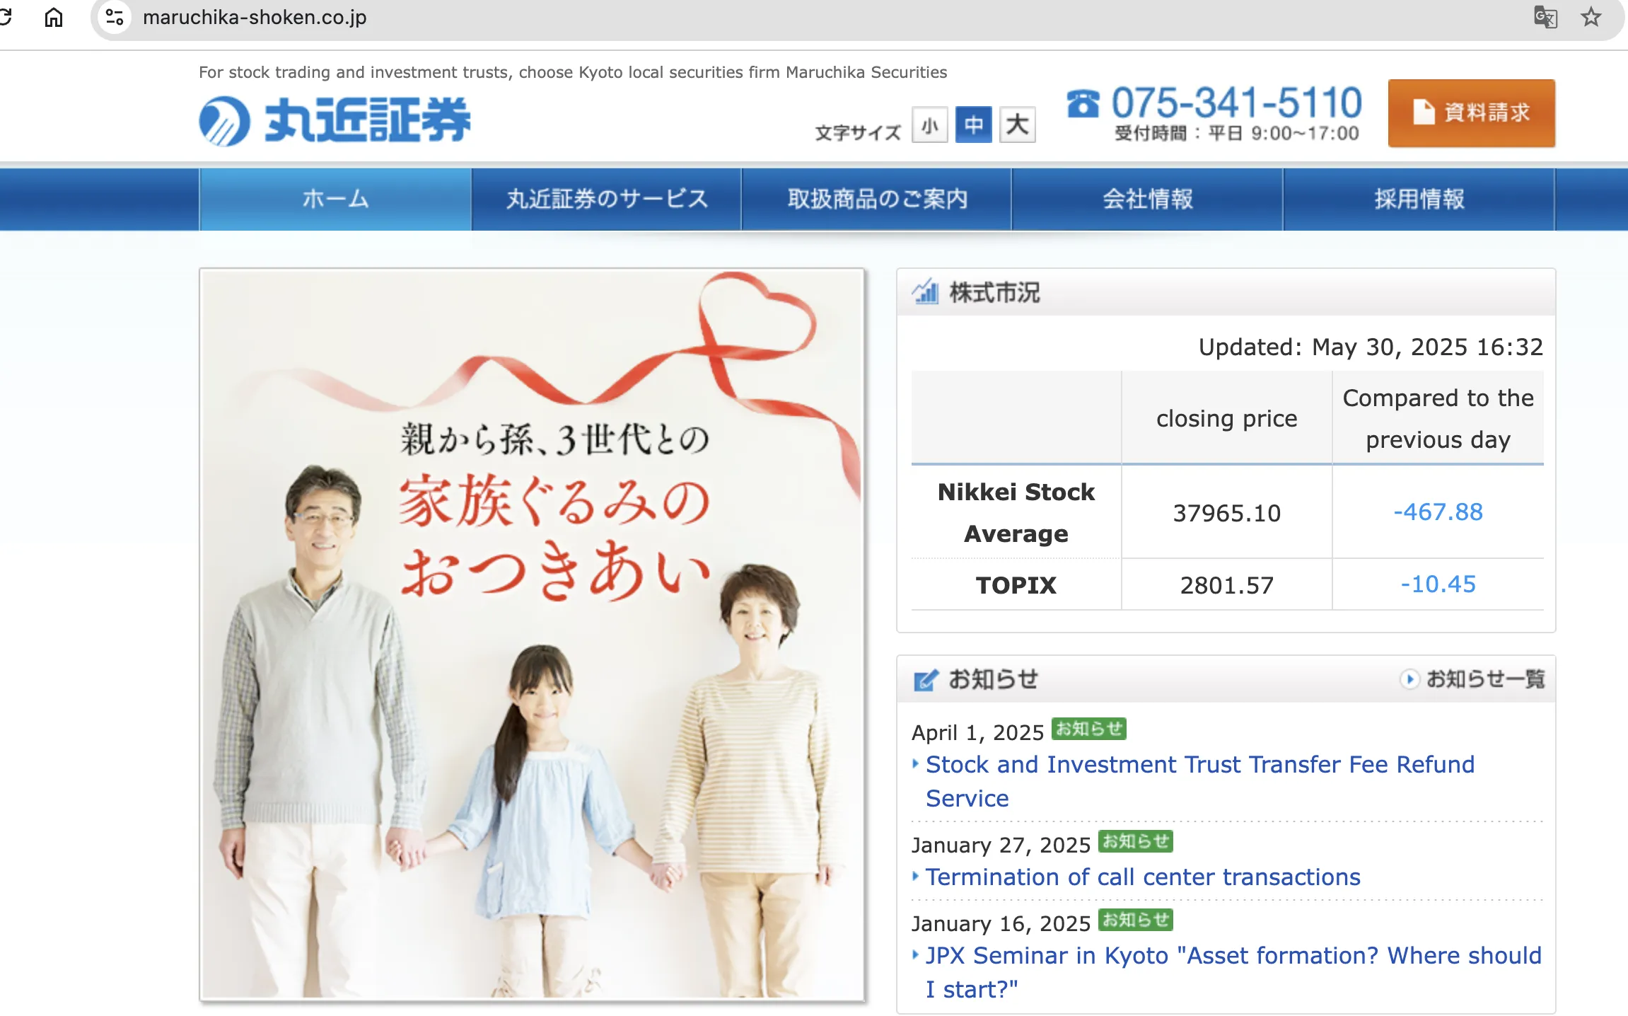Click the お知らせ tag beside April 1, 2025
Viewport: 1628px width, 1016px height.
(x=1088, y=729)
